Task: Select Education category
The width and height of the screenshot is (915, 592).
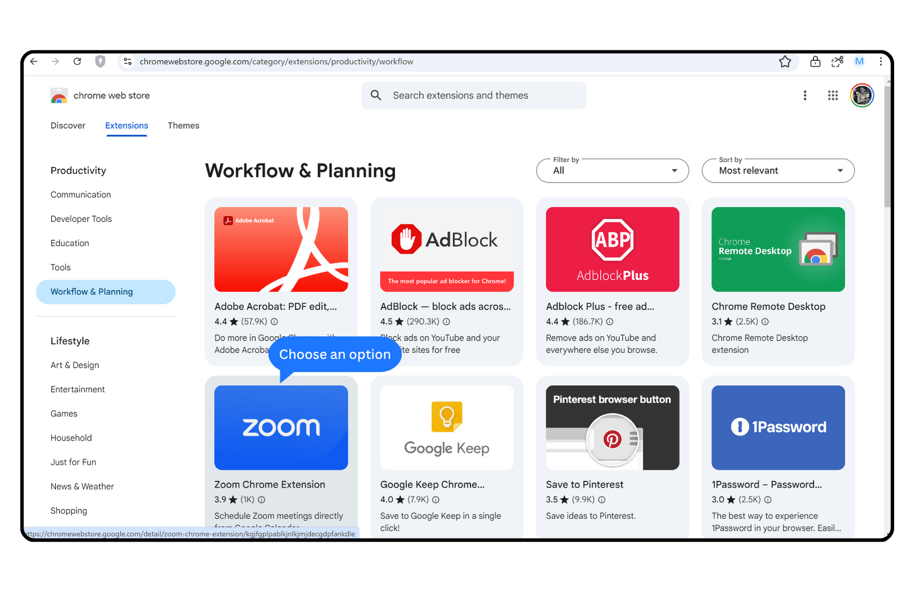Action: tap(70, 243)
